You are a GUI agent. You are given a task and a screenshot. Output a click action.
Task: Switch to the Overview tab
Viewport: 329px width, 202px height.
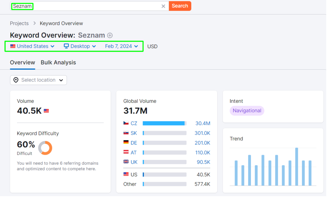22,63
